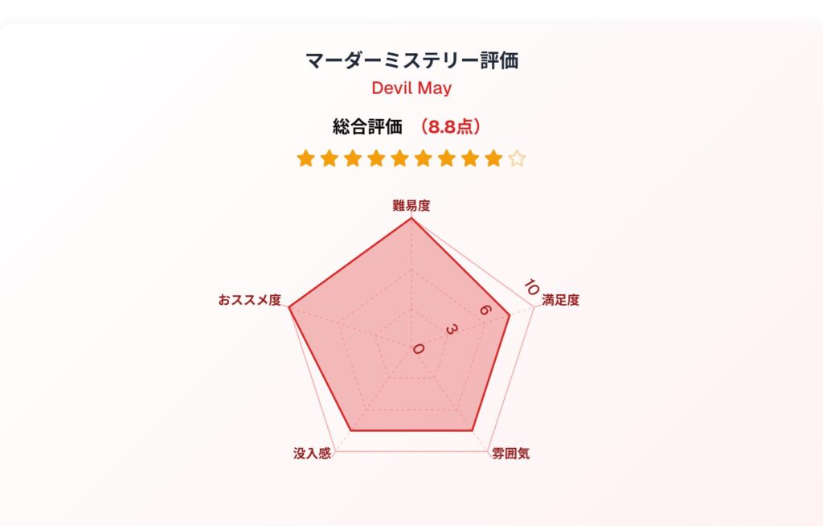Click the 没入感 axis label
Screen dimensions: 823x526
tap(313, 454)
